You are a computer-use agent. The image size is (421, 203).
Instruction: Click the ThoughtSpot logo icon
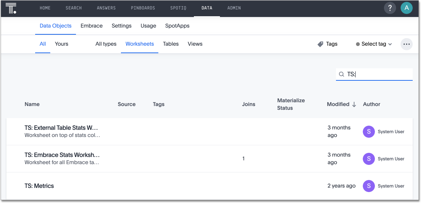click(11, 8)
